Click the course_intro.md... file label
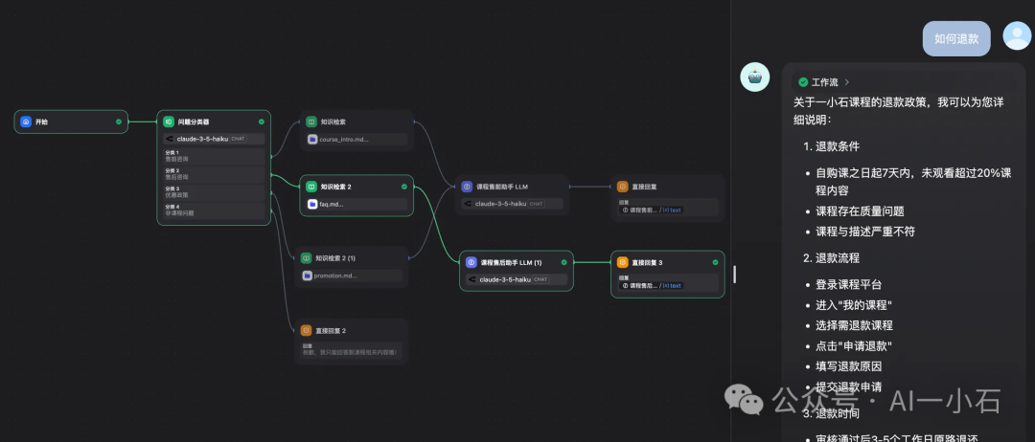 (344, 140)
